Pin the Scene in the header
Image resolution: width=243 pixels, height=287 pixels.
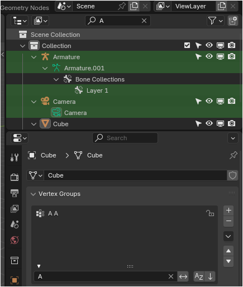pyautogui.click(x=122, y=6)
